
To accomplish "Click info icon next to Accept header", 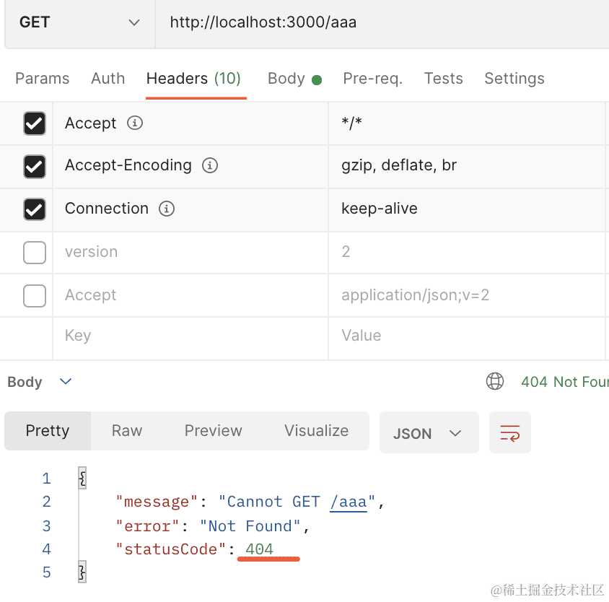I will (x=134, y=123).
